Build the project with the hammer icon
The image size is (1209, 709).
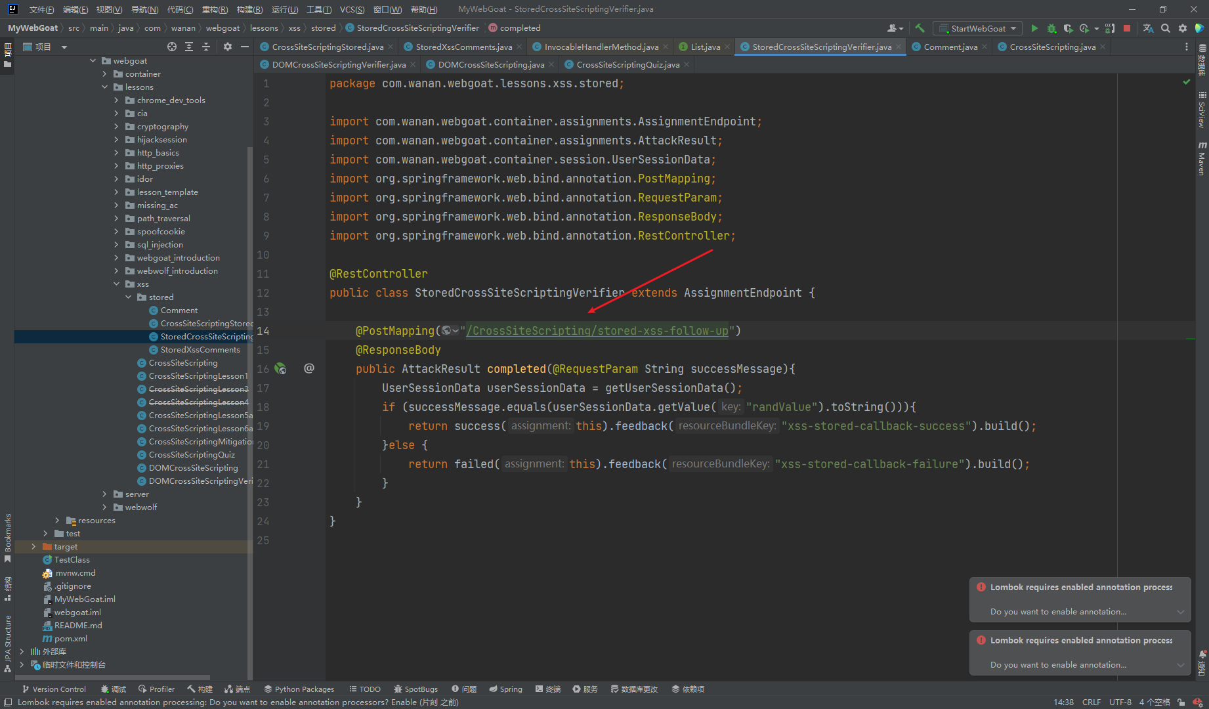pyautogui.click(x=920, y=28)
